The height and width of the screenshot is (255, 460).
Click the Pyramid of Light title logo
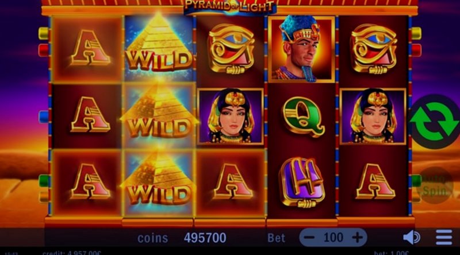(229, 7)
